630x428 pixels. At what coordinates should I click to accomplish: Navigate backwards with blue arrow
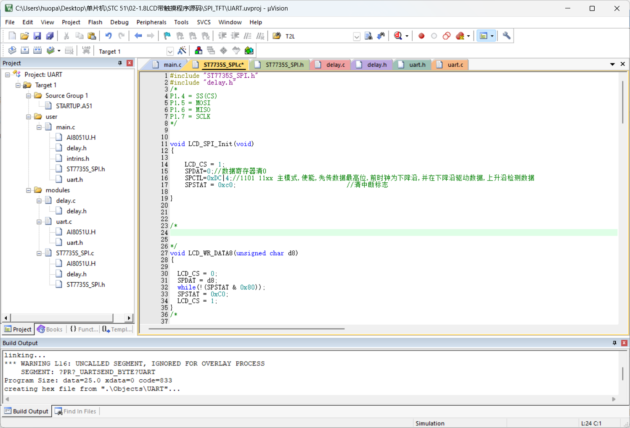138,36
